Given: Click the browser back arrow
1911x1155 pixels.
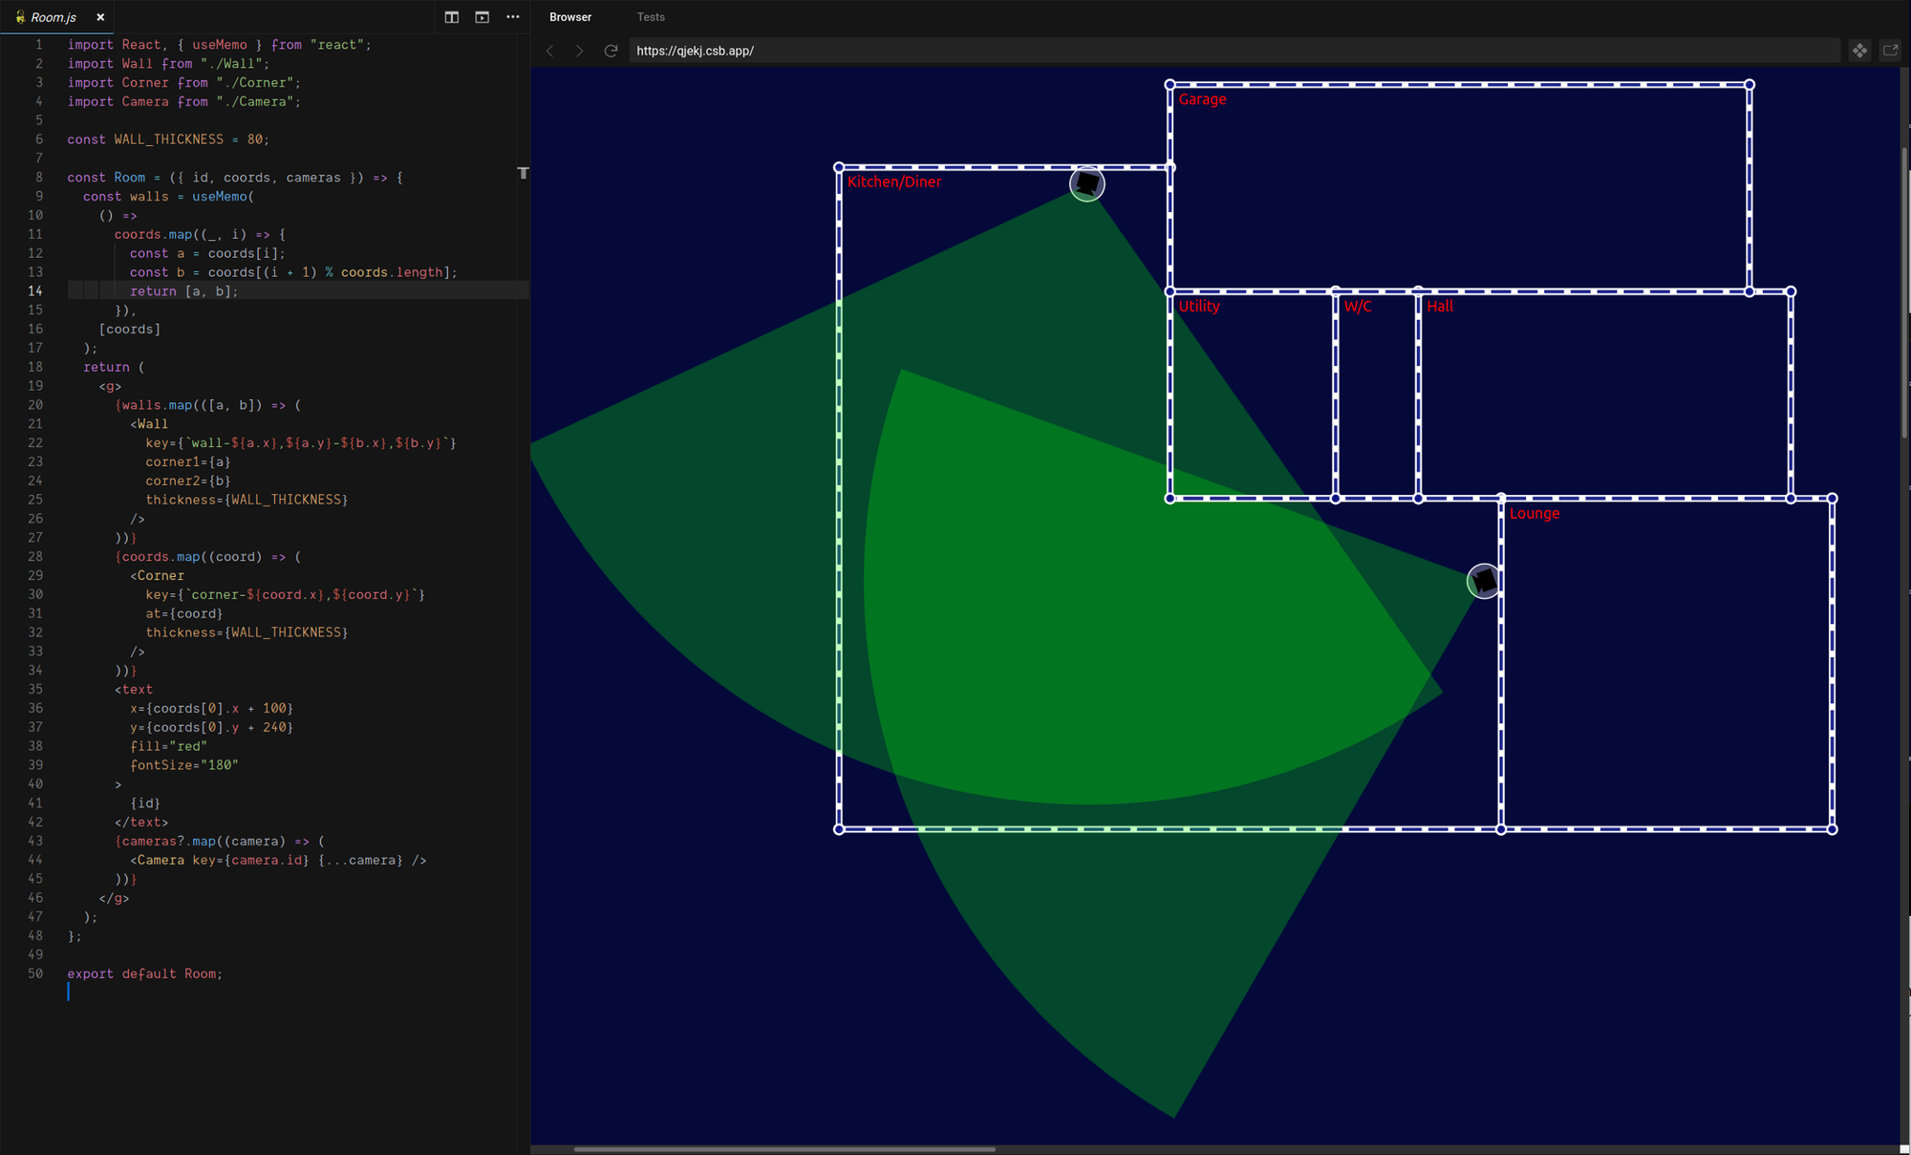Looking at the screenshot, I should (550, 51).
